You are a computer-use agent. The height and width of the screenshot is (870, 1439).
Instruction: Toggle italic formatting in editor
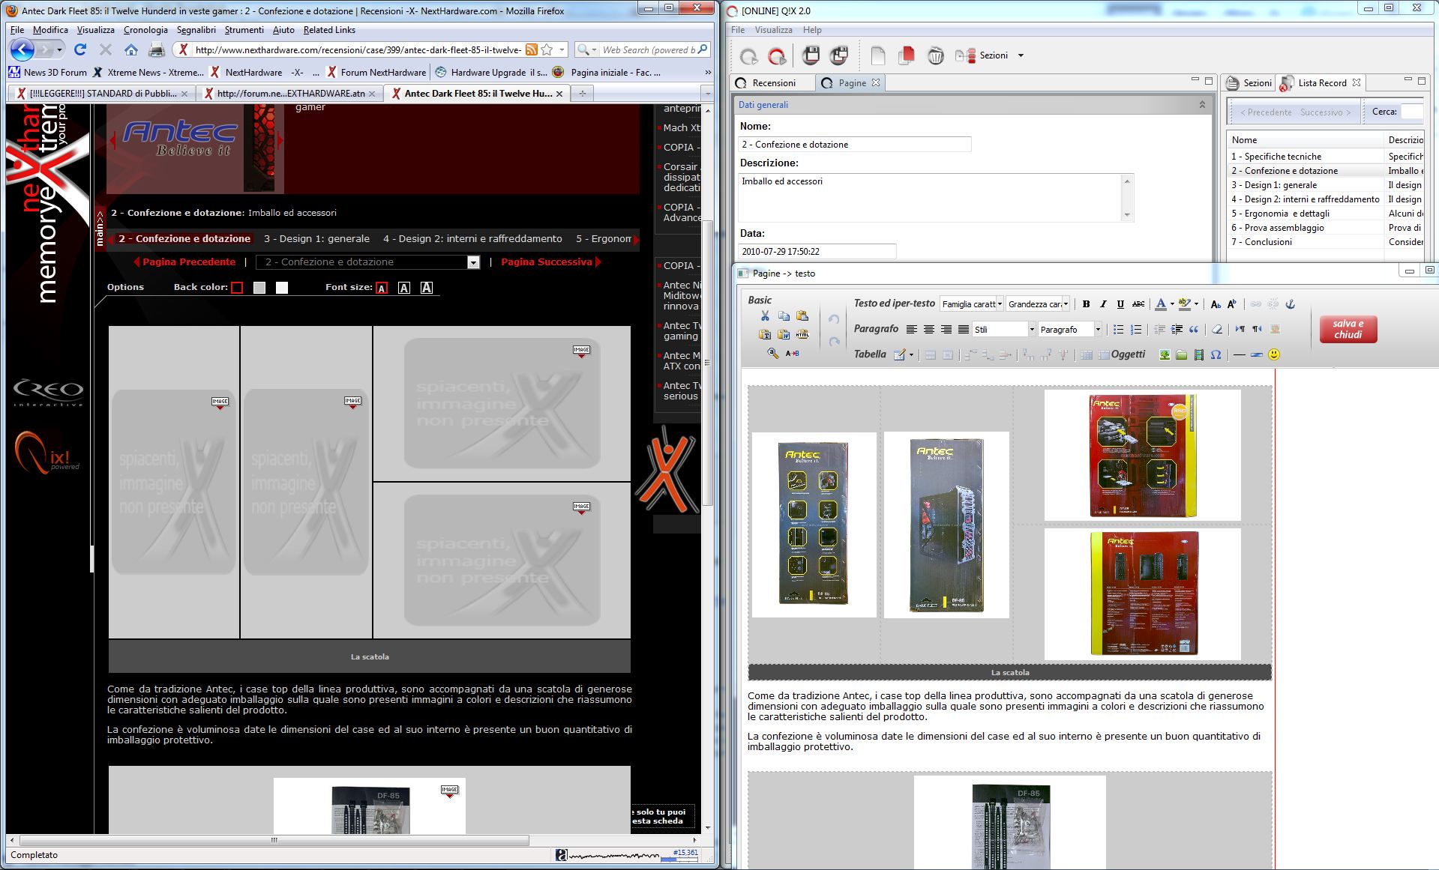pos(1103,303)
